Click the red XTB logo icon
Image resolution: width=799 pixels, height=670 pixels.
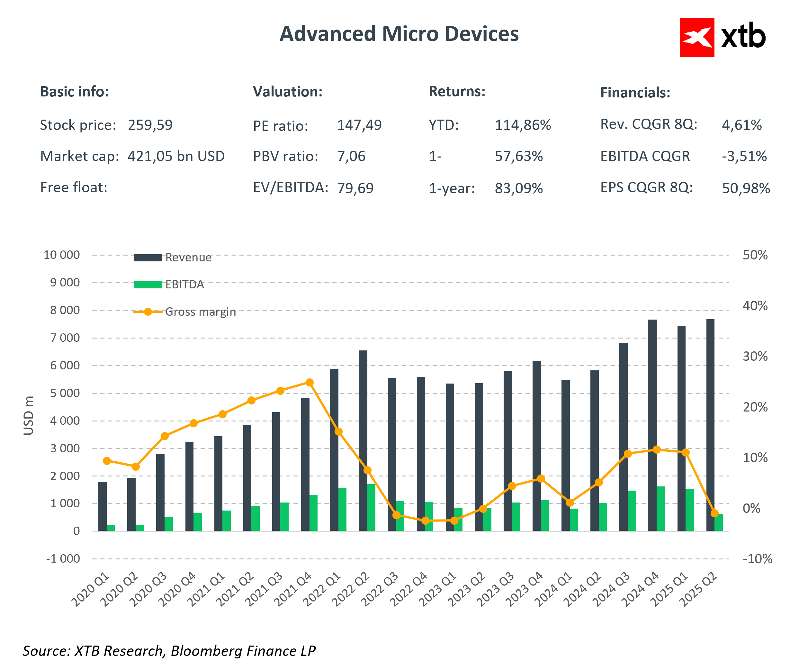[x=697, y=37]
